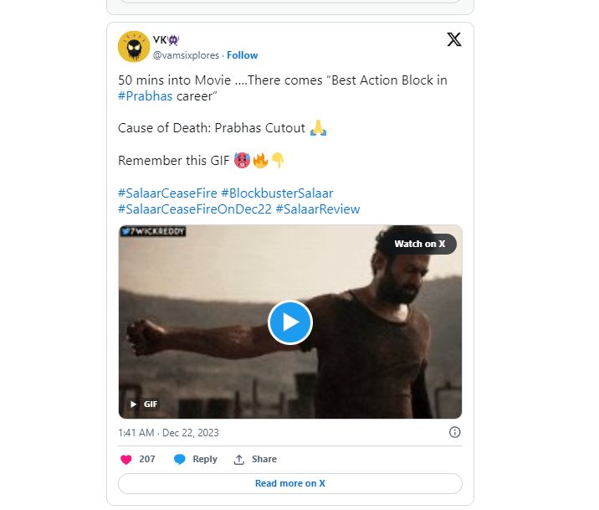The image size is (599, 510).
Task: Click the 207 likes count
Action: point(147,459)
